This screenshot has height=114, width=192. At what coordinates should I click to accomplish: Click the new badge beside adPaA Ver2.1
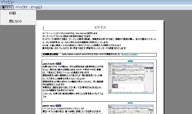(x=58, y=106)
